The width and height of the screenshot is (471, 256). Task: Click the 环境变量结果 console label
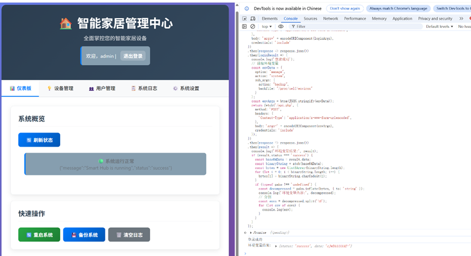(x=260, y=246)
